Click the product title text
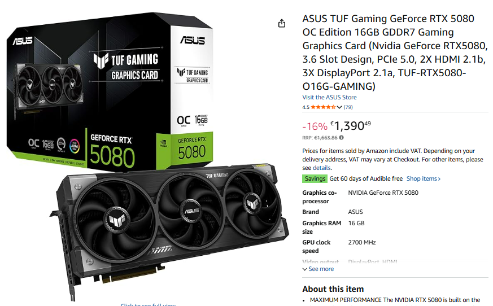The height and width of the screenshot is (306, 493). pos(395,52)
